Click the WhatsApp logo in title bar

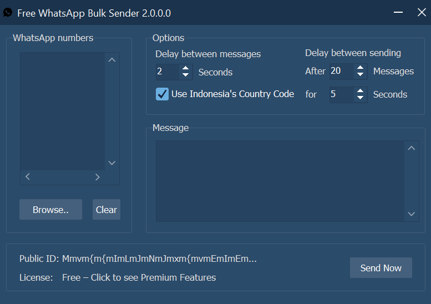[8, 12]
